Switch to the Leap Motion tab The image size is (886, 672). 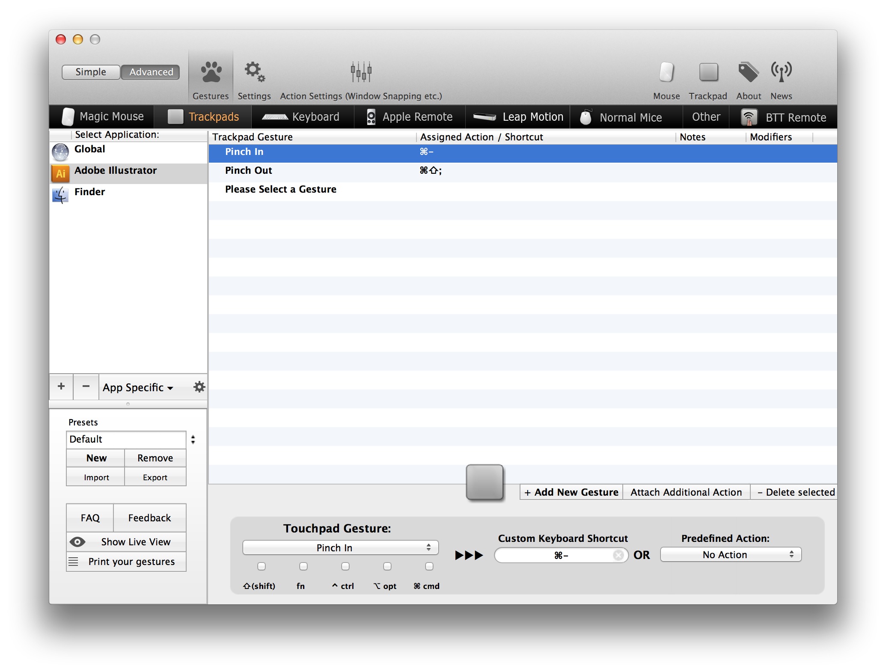(x=518, y=117)
